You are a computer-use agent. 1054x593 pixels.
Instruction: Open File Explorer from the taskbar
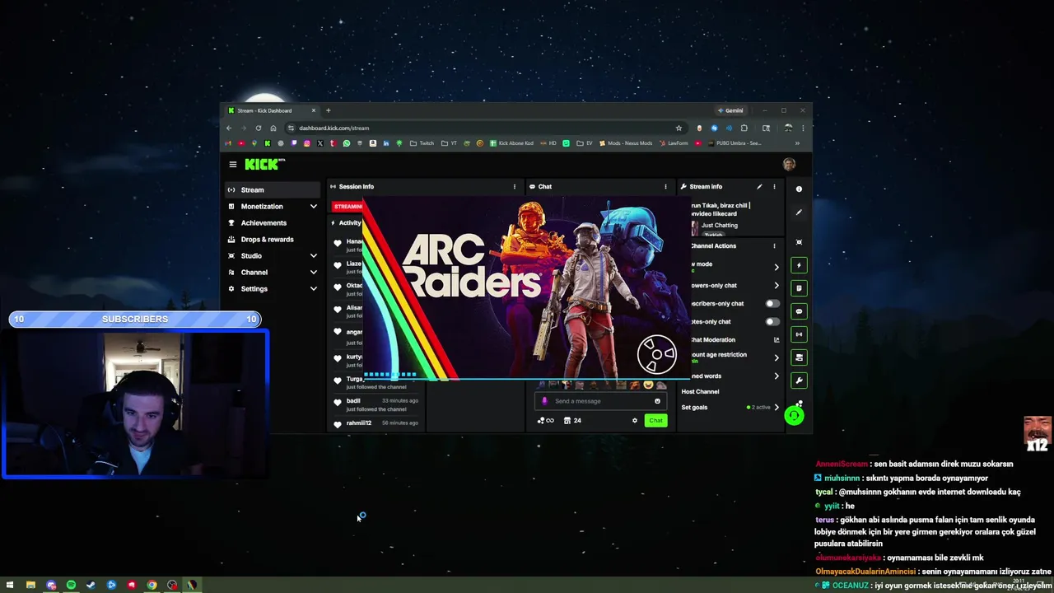30,586
